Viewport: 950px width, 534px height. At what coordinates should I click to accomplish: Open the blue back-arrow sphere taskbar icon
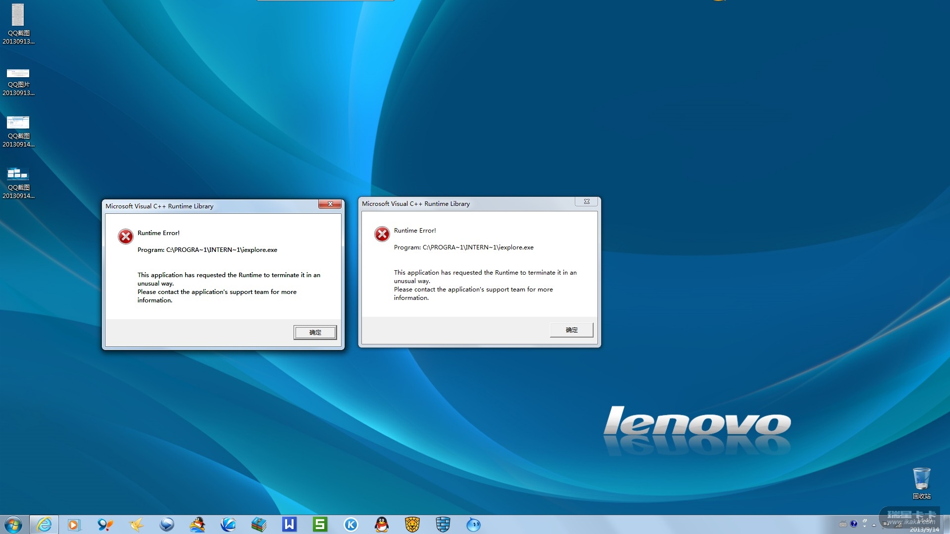[167, 525]
